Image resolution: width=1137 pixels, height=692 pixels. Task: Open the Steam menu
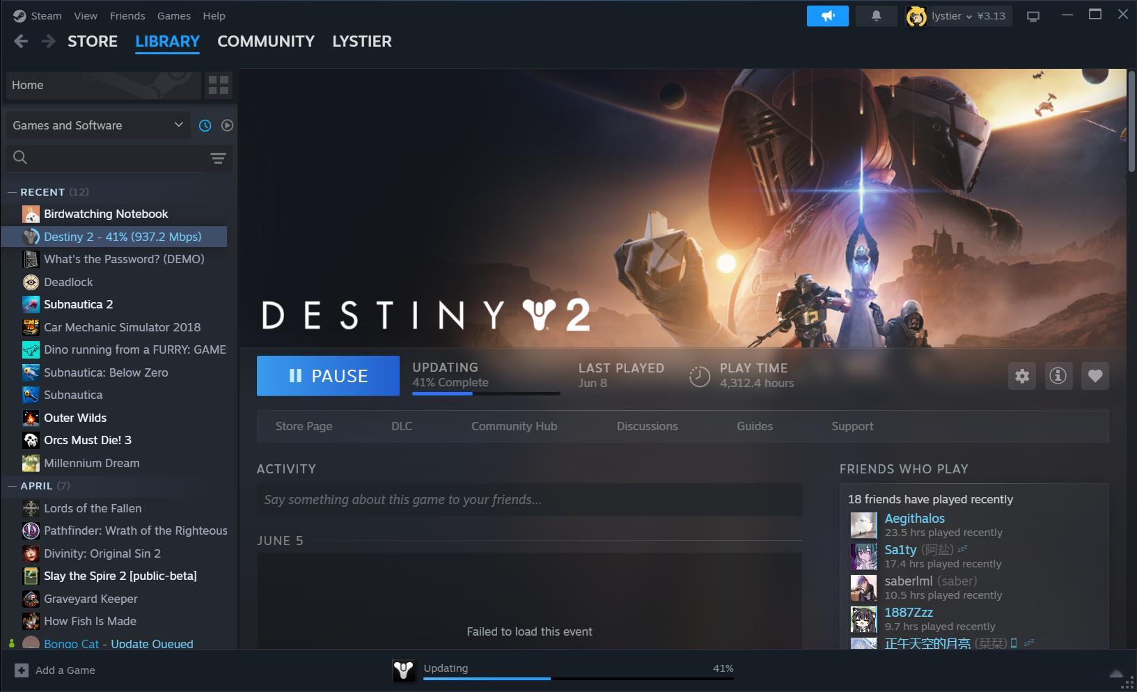[46, 15]
